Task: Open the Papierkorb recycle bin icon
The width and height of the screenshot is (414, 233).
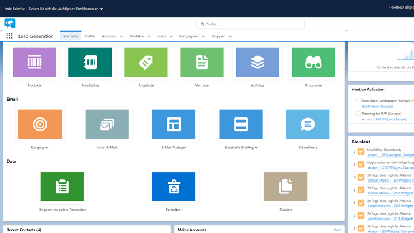Action: pyautogui.click(x=174, y=186)
